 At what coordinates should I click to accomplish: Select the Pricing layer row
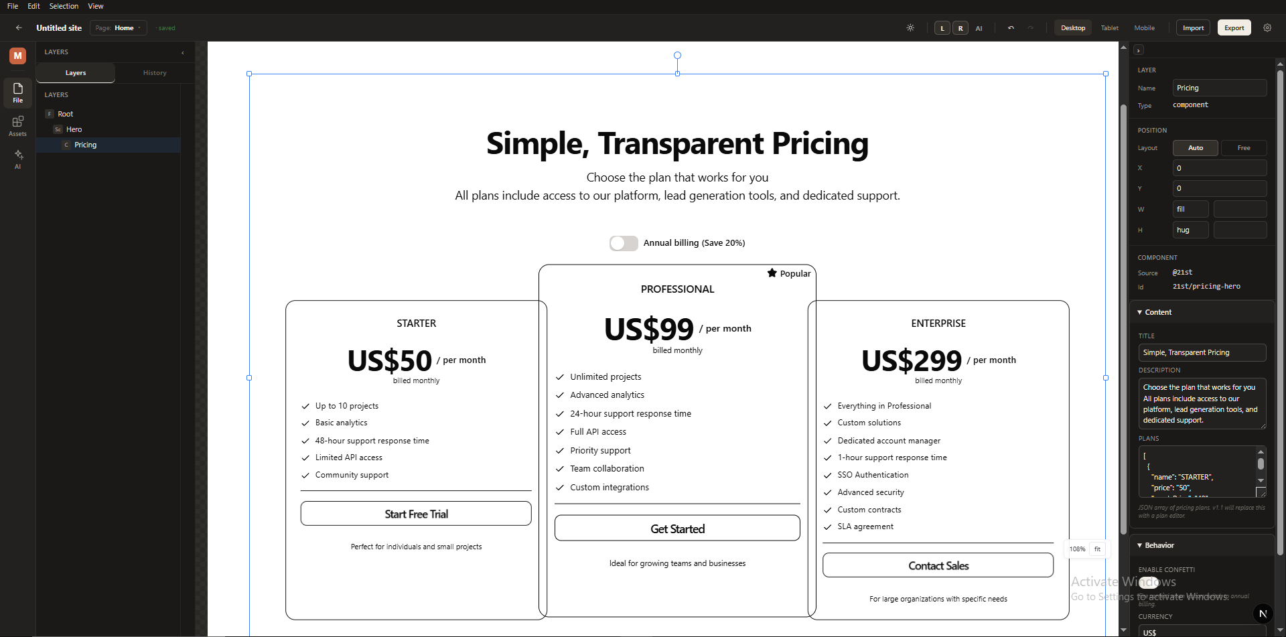108,145
